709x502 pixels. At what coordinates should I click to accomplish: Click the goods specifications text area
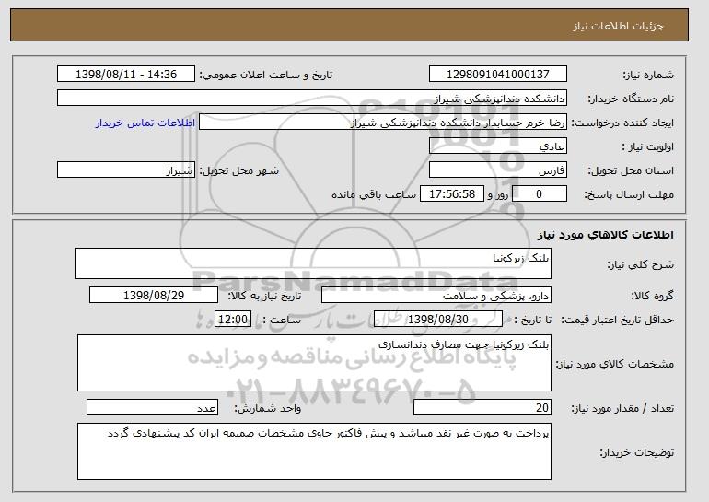tap(314, 363)
